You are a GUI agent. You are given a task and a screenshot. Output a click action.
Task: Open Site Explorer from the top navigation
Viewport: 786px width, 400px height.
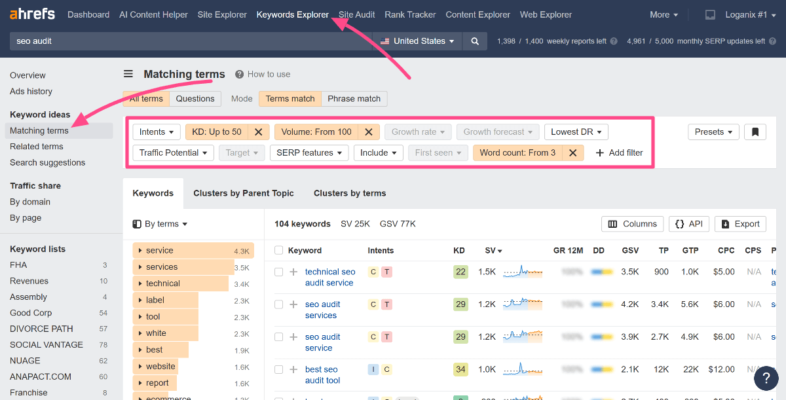(x=222, y=14)
